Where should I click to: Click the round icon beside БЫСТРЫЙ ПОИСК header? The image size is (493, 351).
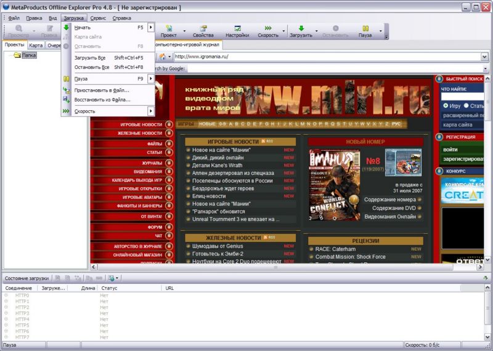pyautogui.click(x=439, y=79)
